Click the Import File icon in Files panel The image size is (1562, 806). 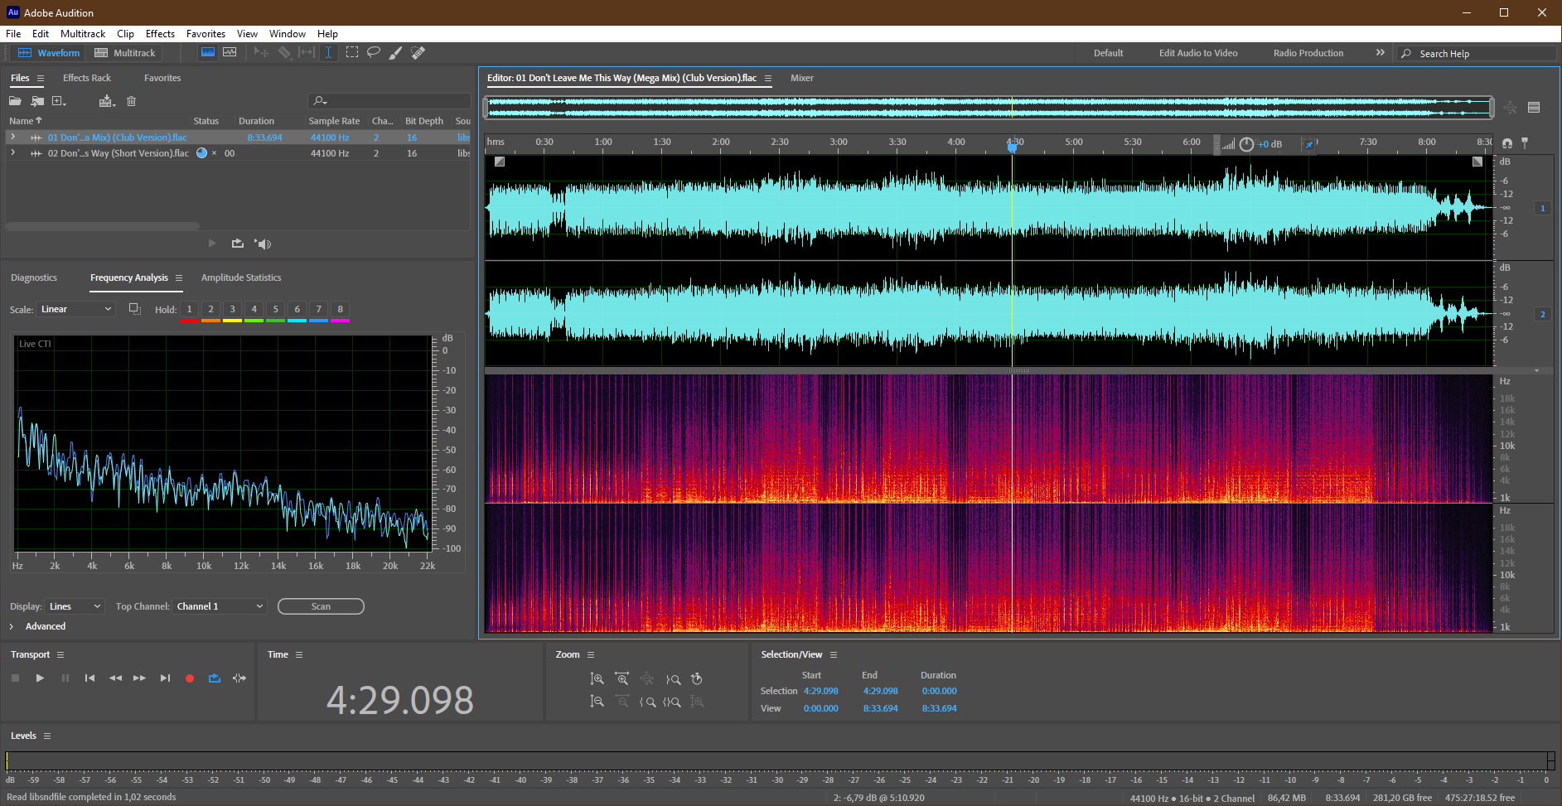[x=37, y=101]
